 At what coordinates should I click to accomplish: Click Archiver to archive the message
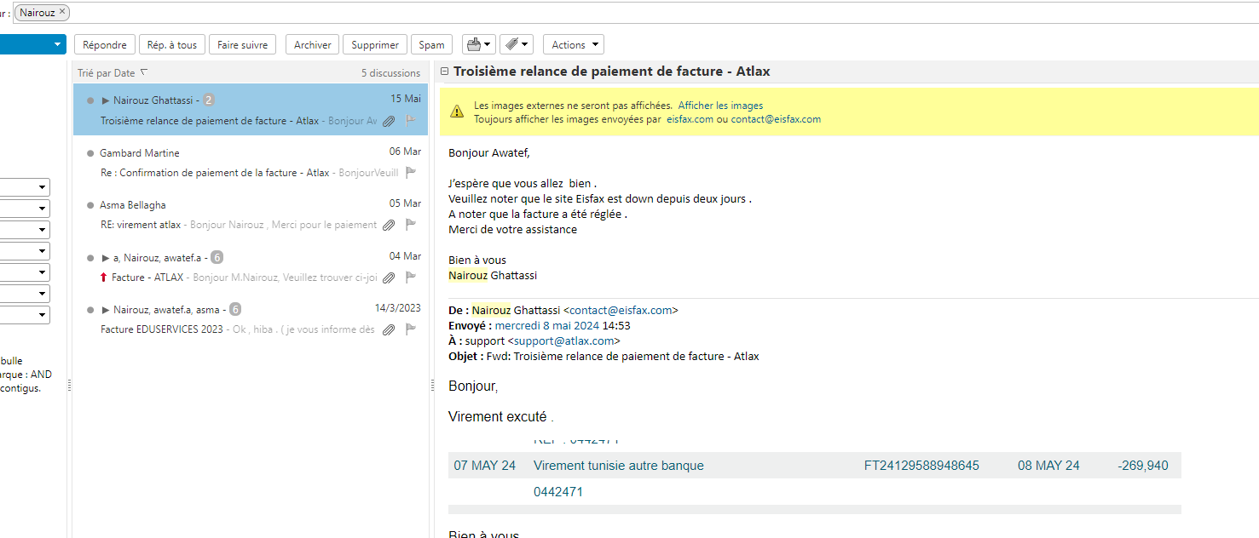pos(312,45)
